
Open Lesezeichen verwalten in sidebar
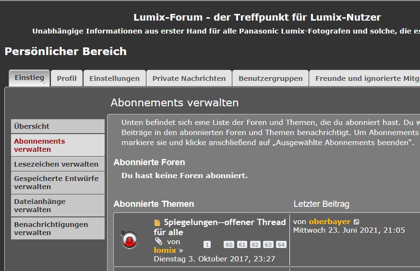[x=58, y=164]
